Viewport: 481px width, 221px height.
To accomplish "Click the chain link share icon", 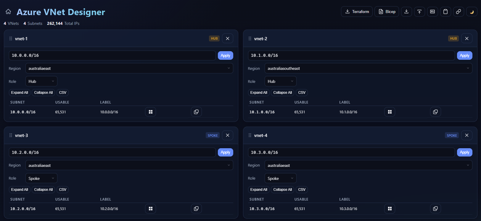I will tap(459, 12).
